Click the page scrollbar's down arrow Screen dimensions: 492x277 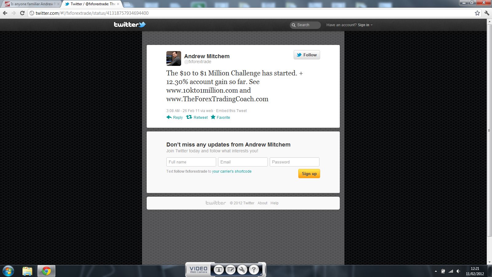tap(490, 263)
